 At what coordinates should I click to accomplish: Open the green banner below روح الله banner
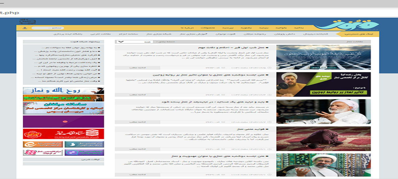(x=63, y=98)
